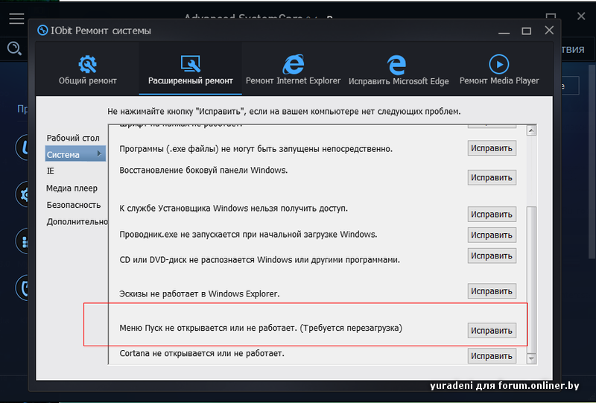Maximize the IObit Ремонт системы window
Screen dimensions: 596x403
(x=527, y=31)
